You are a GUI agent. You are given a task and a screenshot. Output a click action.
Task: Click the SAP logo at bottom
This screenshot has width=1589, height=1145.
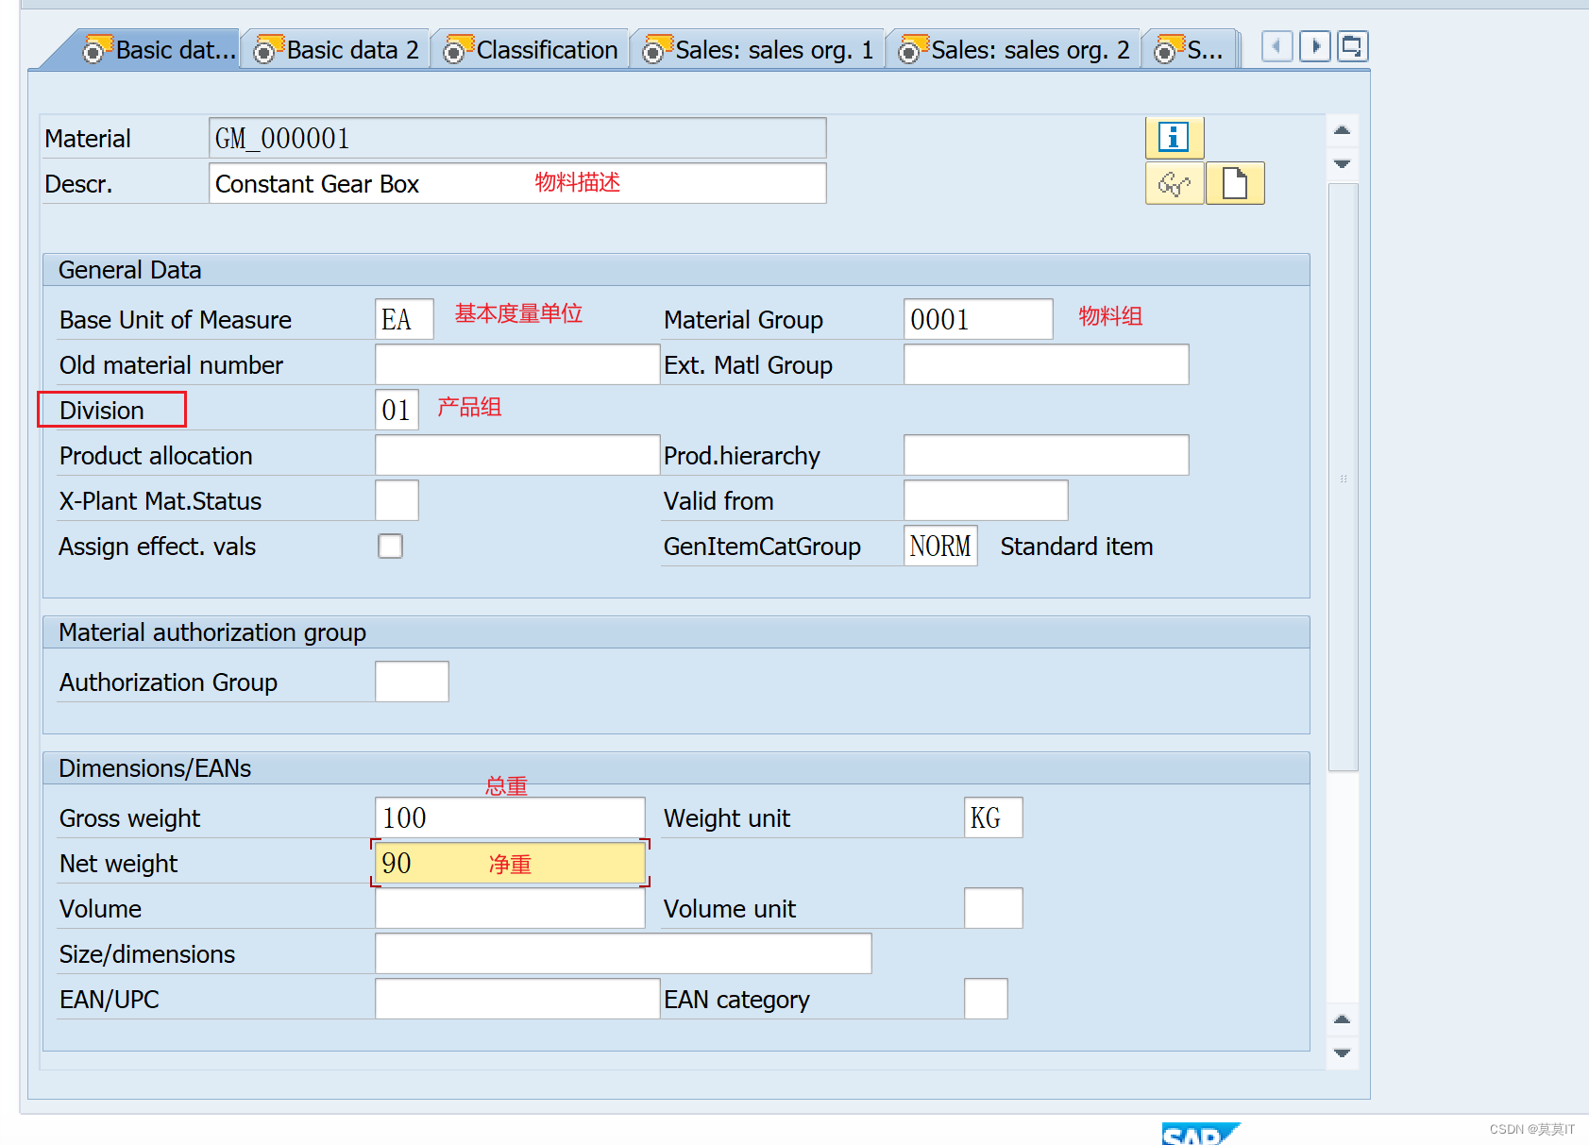click(1200, 1134)
